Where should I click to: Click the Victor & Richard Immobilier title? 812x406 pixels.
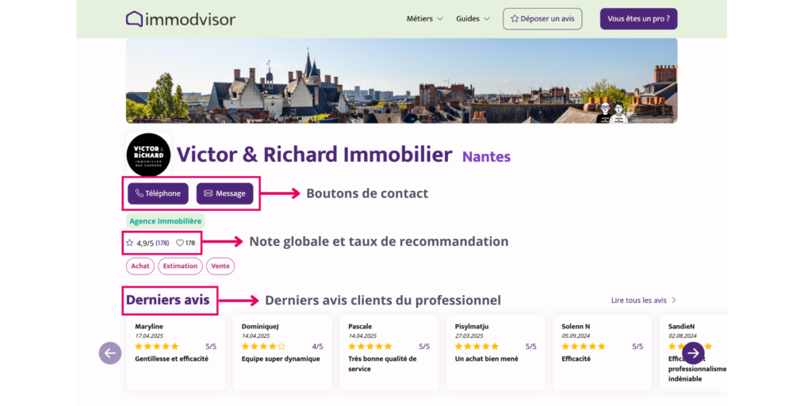pos(314,155)
